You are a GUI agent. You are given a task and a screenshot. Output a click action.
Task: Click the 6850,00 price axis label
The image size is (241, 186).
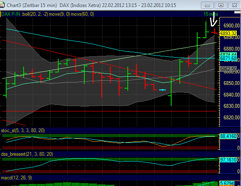coord(231,83)
